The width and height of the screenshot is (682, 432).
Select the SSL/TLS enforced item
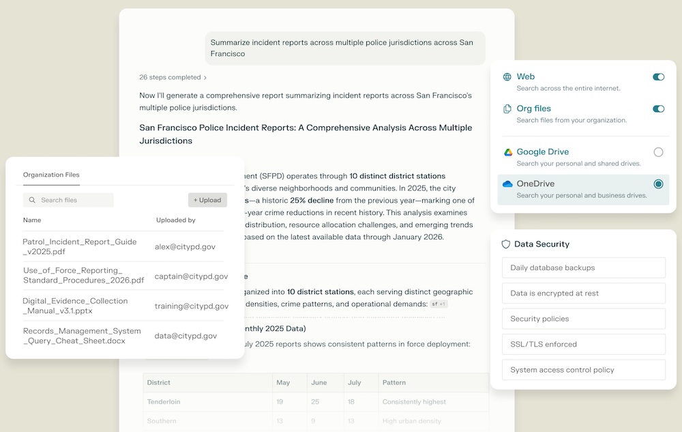(583, 344)
